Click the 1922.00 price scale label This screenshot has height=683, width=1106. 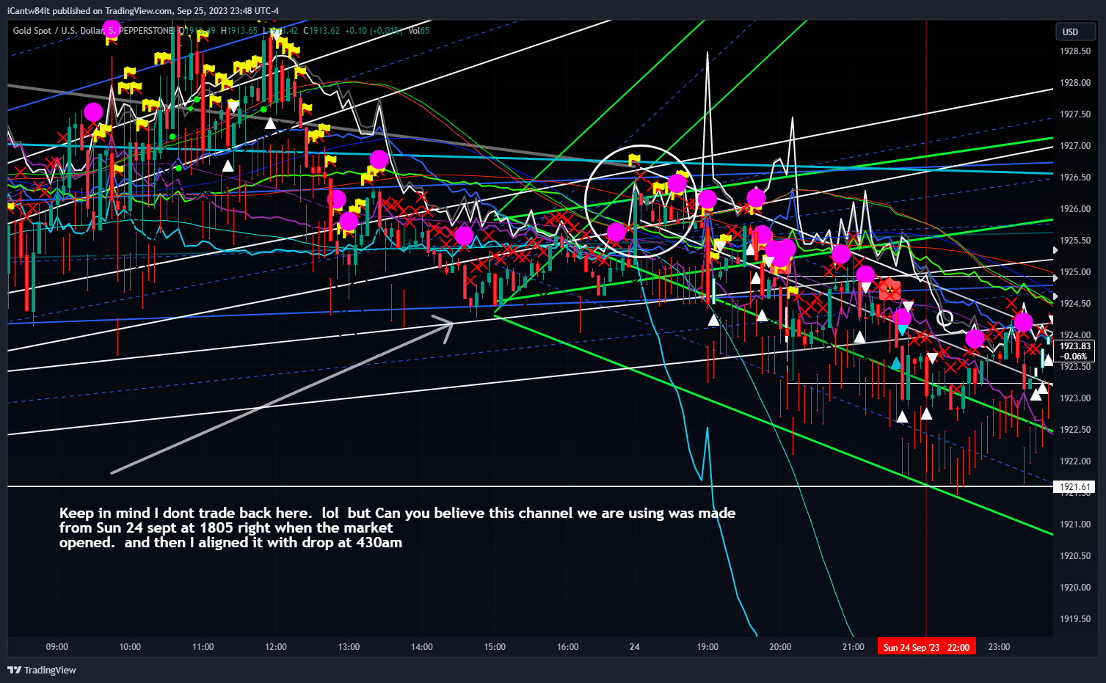coord(1075,461)
